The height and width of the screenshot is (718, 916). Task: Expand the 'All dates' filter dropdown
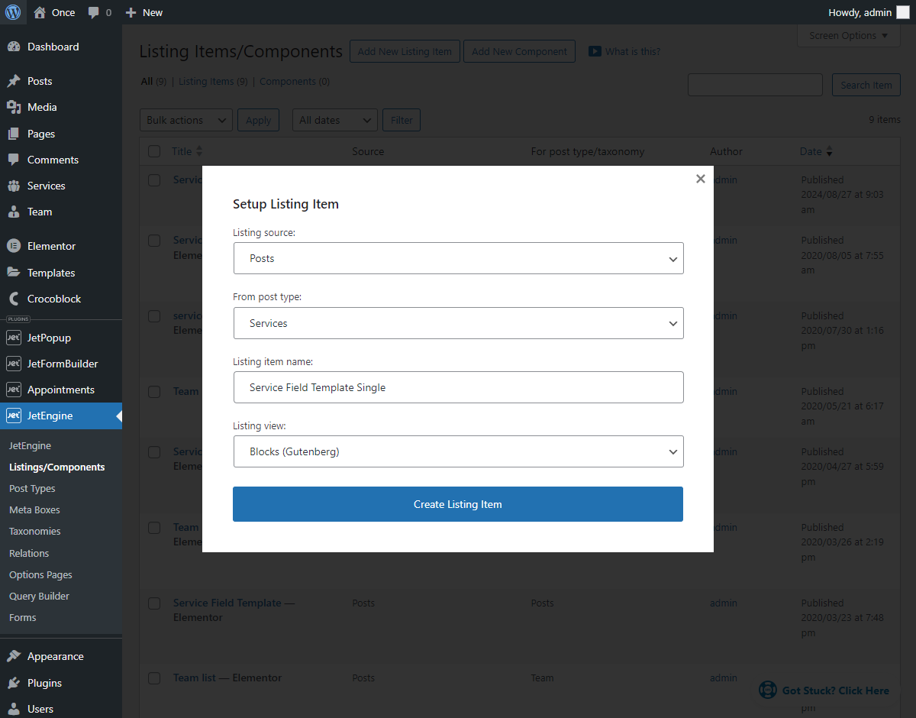[x=334, y=120]
